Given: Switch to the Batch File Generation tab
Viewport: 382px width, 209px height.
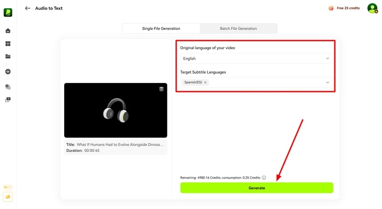Looking at the screenshot, I should click(x=238, y=29).
